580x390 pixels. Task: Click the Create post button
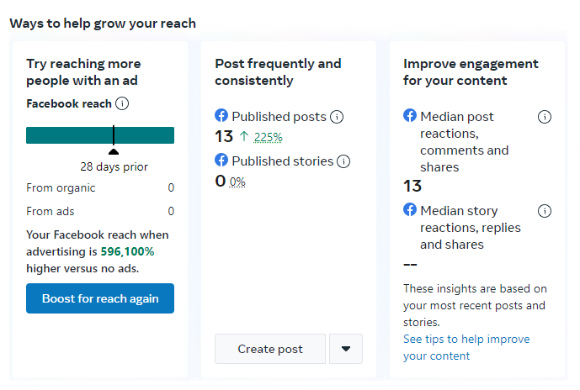pyautogui.click(x=269, y=349)
